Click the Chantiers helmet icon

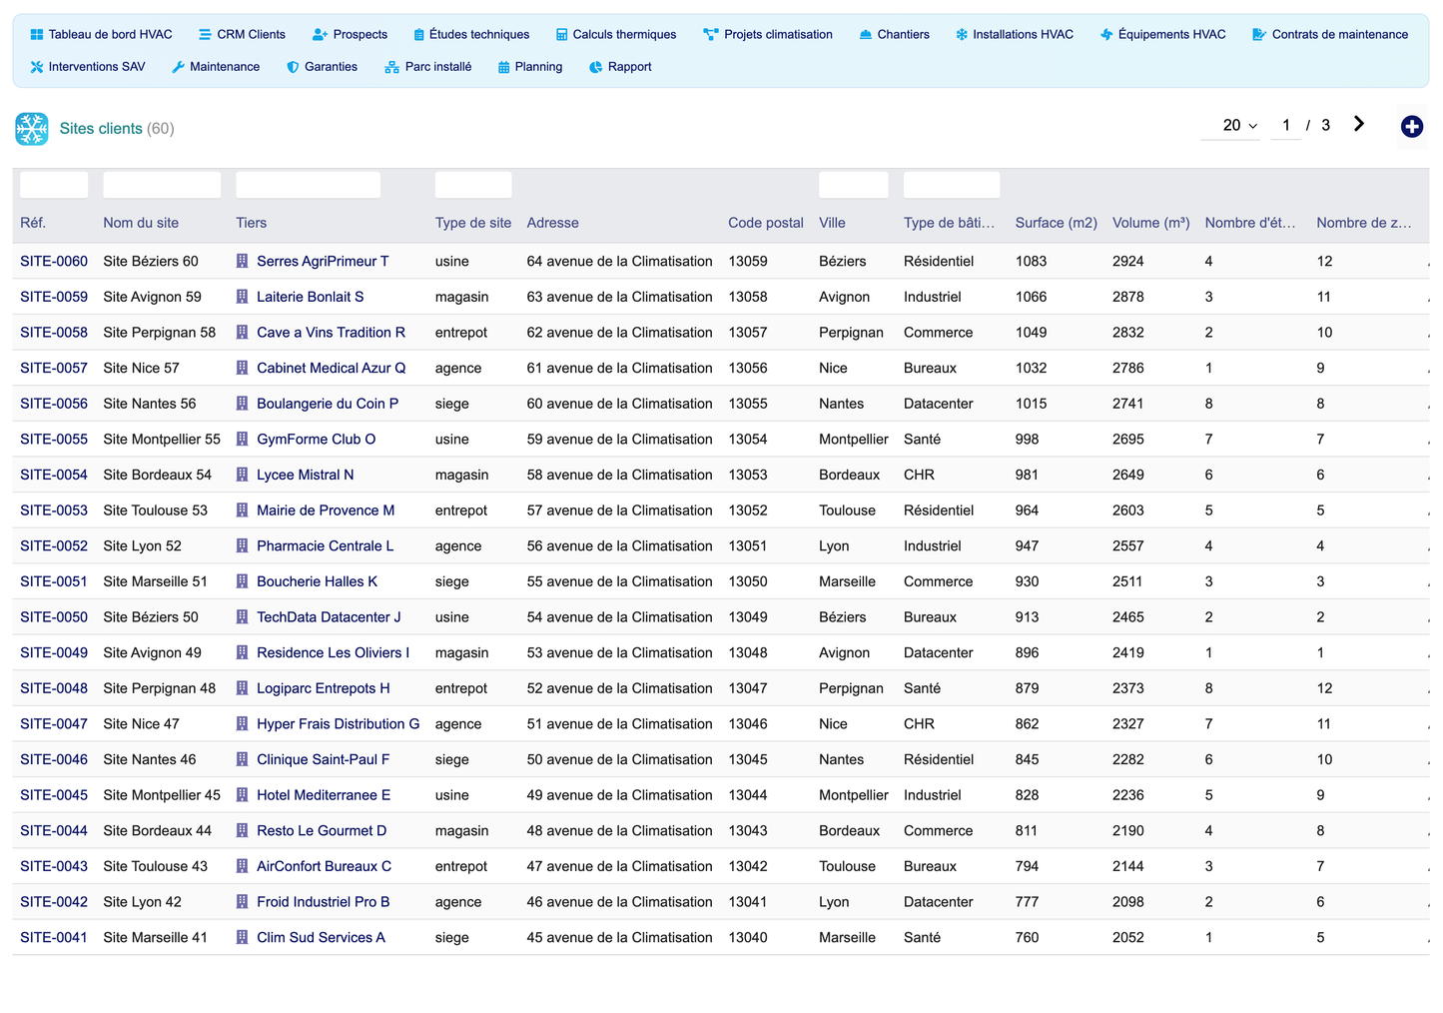[866, 34]
